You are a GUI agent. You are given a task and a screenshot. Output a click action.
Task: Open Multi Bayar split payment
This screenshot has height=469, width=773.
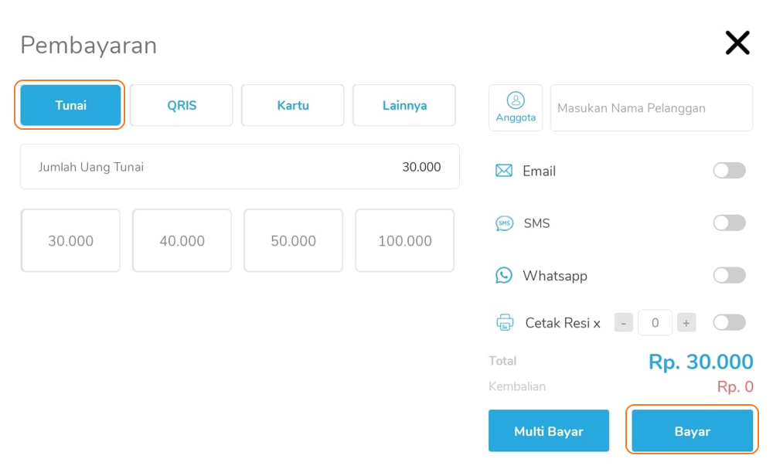pos(549,431)
